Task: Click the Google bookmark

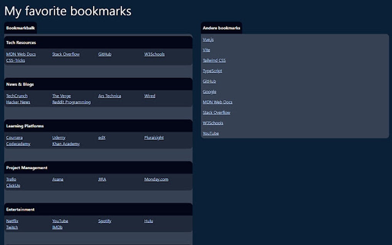Action: coord(209,92)
